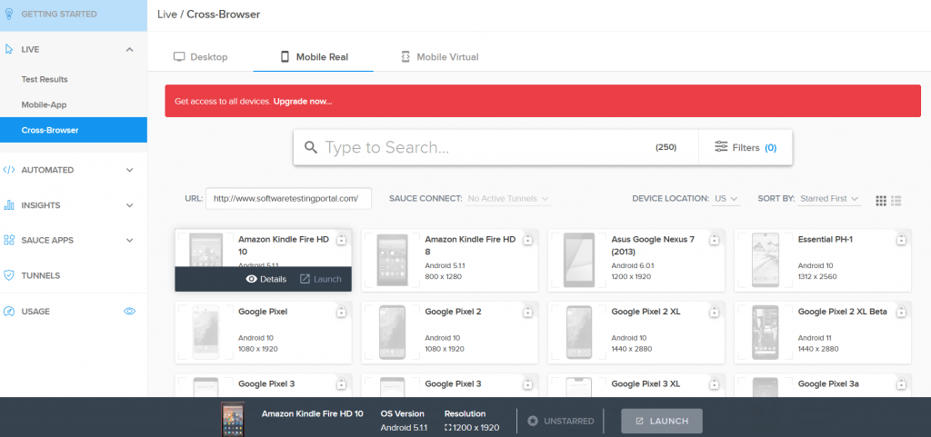Image resolution: width=931 pixels, height=437 pixels.
Task: Click the Tunnels shield icon
Action: (x=9, y=275)
